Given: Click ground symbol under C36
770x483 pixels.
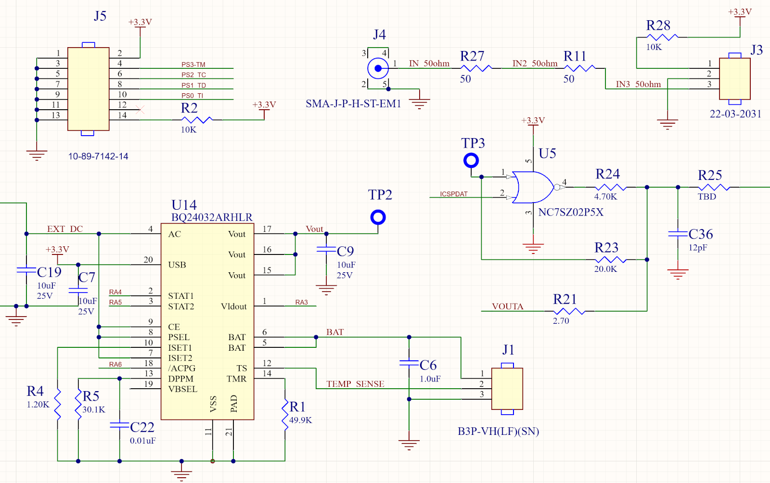Looking at the screenshot, I should click(678, 275).
